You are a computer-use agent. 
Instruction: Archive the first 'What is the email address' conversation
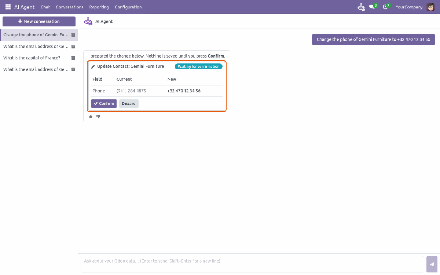73,47
